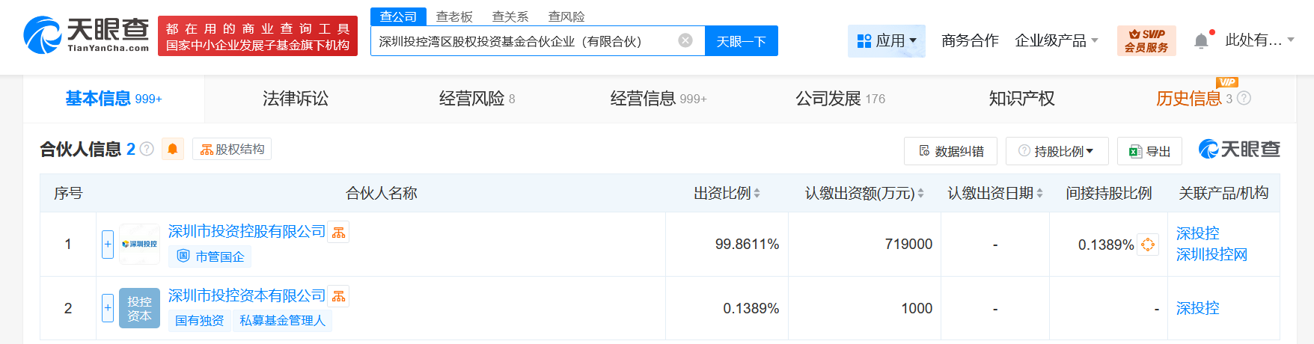Viewport: 1314px width, 344px height.
Task: Open the 深圳投控网 link
Action: coord(1211,255)
